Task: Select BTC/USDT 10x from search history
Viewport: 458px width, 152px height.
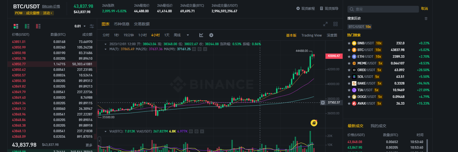Action: pos(359,27)
